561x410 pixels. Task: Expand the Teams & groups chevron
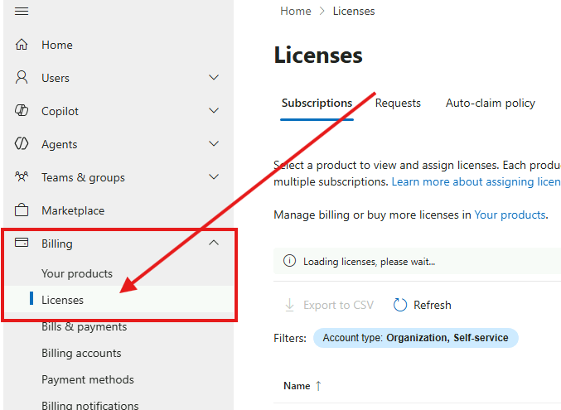[214, 176]
